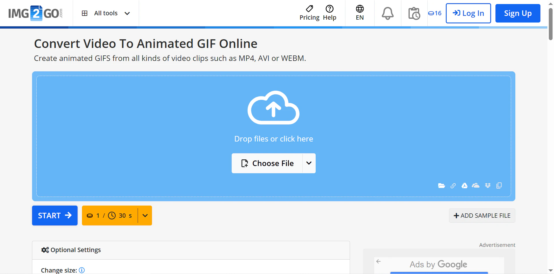Click the cloud upload icon in drop area
Viewport: 554px width, 274px height.
tap(274, 108)
